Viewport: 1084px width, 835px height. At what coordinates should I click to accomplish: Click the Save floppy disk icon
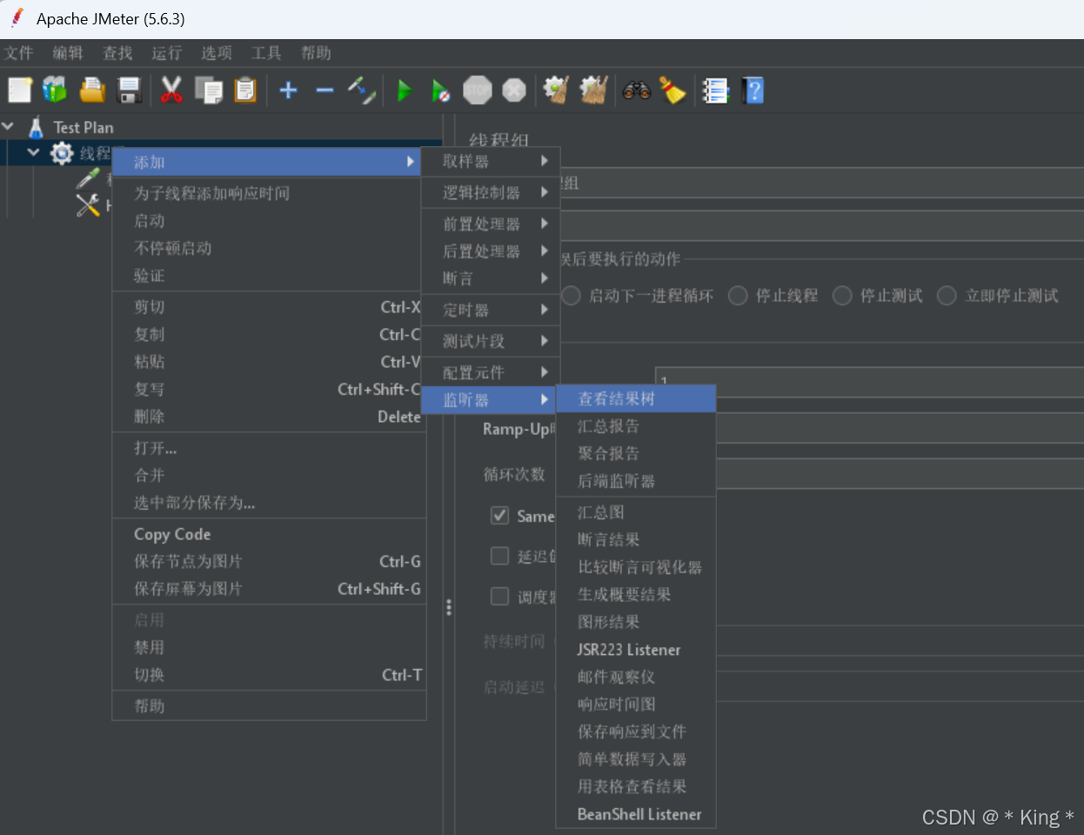pyautogui.click(x=130, y=90)
